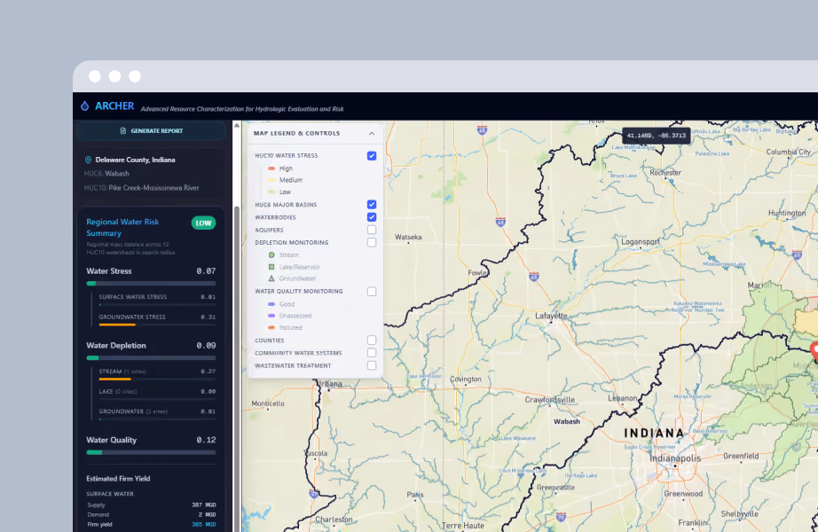Click the Unassessed purple swatch
Viewport: 818px width, 532px height.
271,316
